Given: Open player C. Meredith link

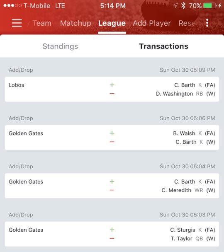Looking at the screenshot, I should 176,190.
